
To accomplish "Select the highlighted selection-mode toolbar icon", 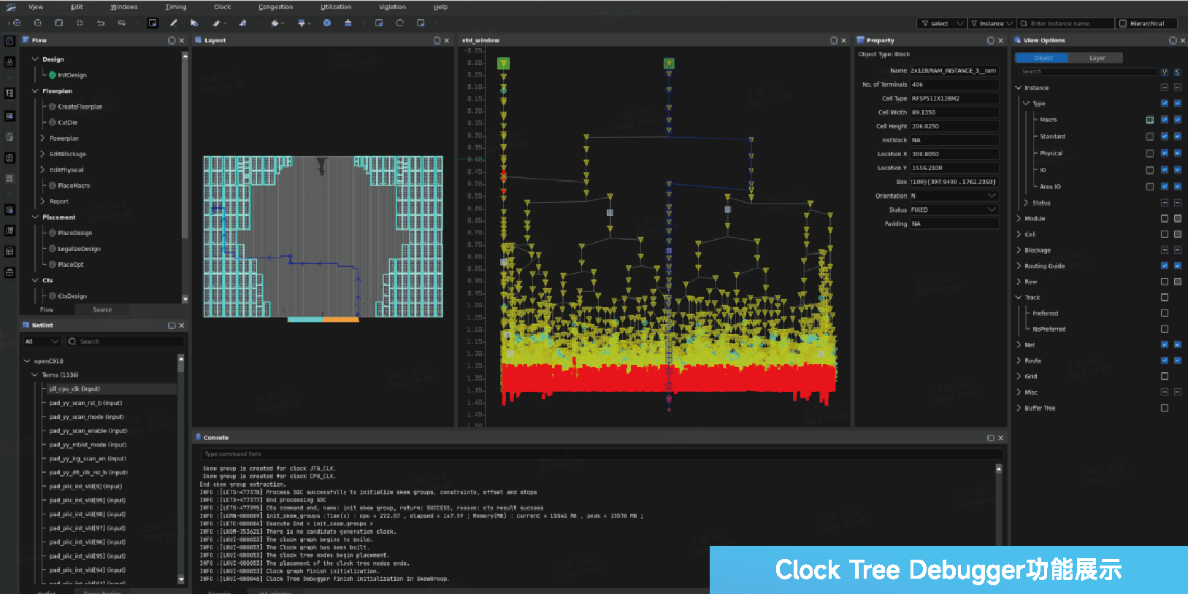I will [x=153, y=23].
